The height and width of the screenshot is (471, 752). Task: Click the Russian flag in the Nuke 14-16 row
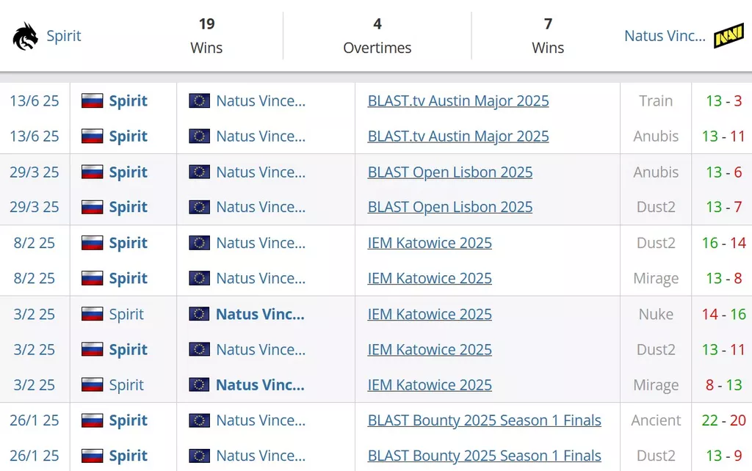pos(92,314)
